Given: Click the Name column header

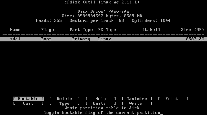Looking at the screenshot, I should point(15,30).
